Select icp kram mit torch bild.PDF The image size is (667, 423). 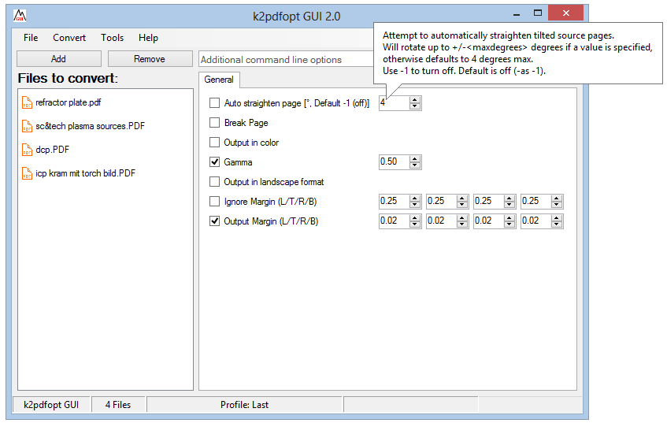[86, 173]
